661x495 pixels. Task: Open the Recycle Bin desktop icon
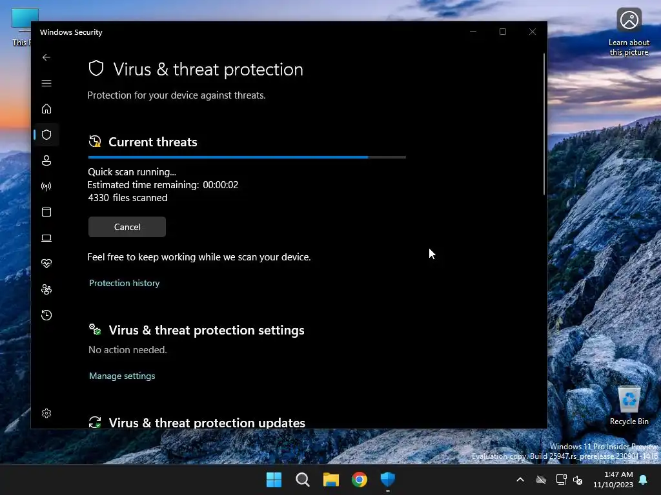click(629, 406)
